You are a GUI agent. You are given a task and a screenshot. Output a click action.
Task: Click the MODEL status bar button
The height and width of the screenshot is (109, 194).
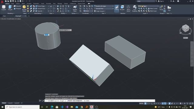[x=142, y=104]
